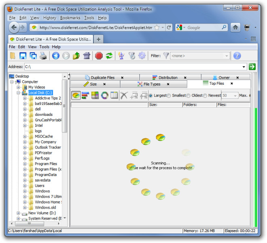Open help with blue question icon

pyautogui.click(x=237, y=56)
